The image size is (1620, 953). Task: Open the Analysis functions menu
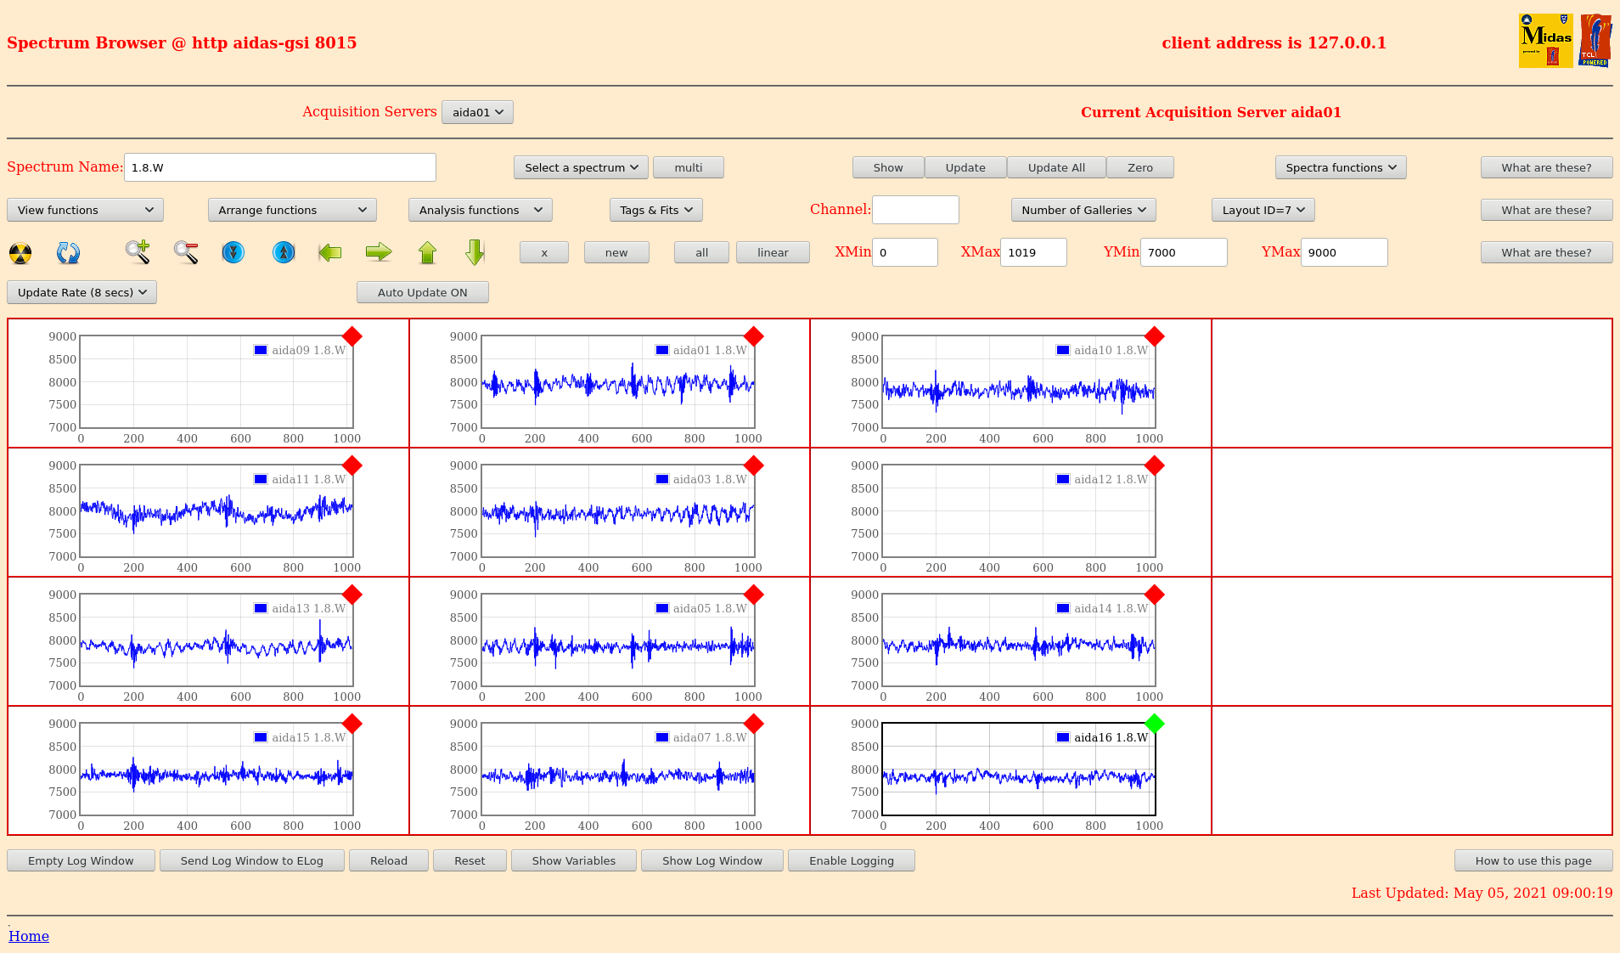click(480, 210)
